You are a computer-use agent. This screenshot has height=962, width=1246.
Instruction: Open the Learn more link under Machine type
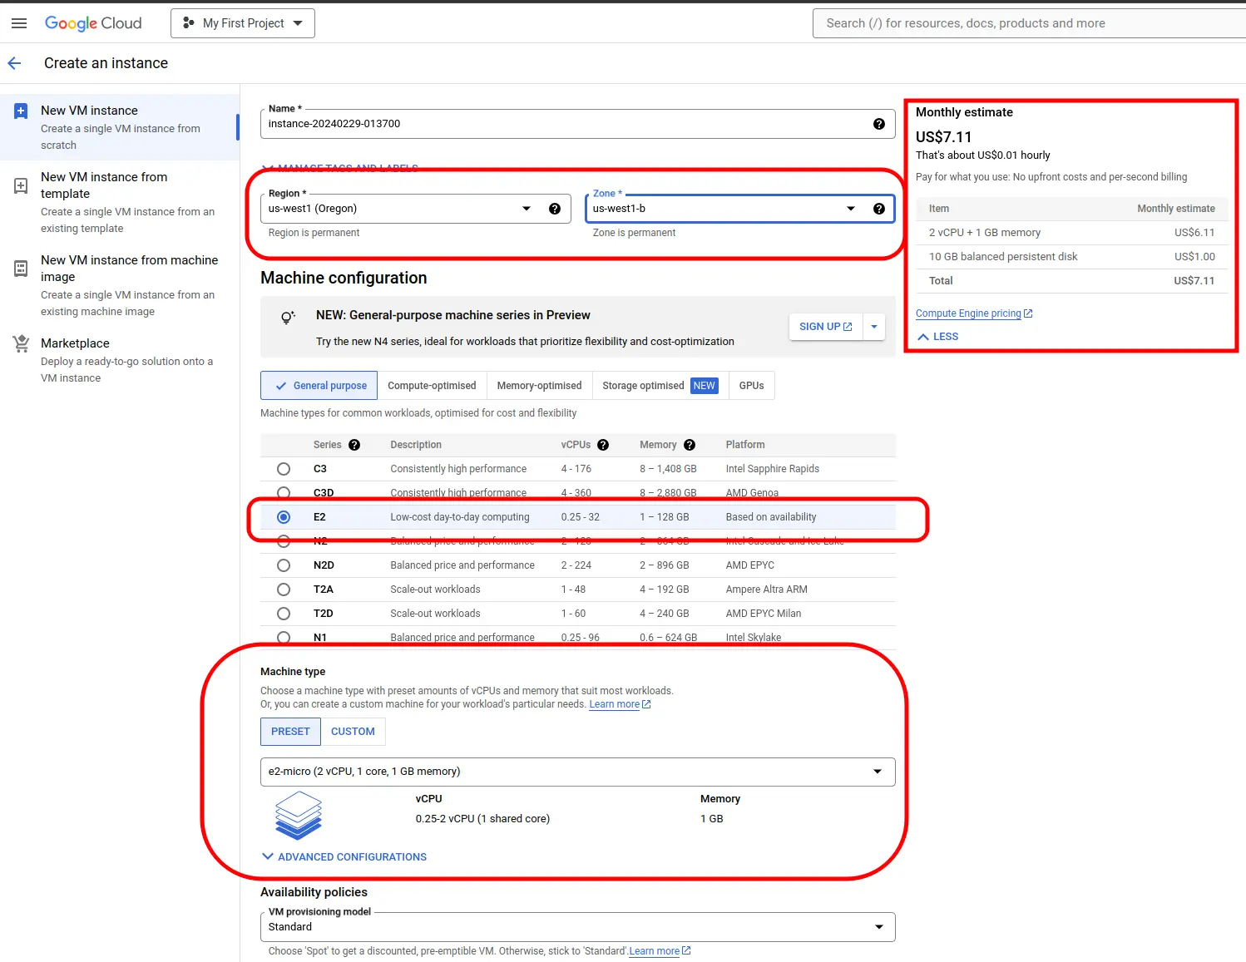[x=620, y=704]
